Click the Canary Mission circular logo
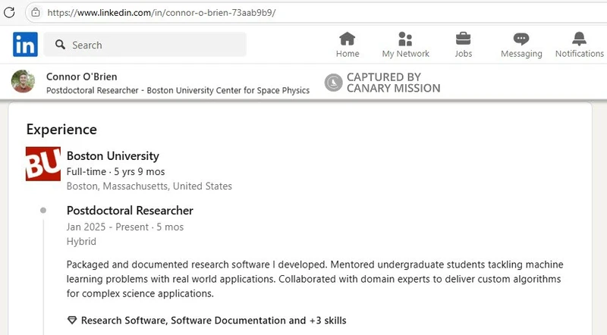The width and height of the screenshot is (607, 335). (x=333, y=83)
